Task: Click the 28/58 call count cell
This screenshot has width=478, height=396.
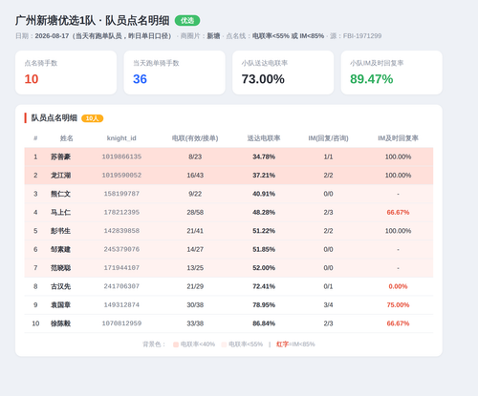Action: coord(195,212)
